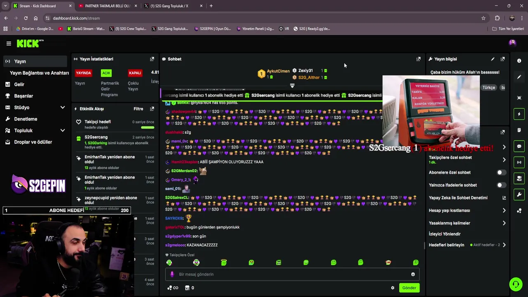This screenshot has width=528, height=297.
Task: Toggle the wrench panel icon
Action: tap(519, 195)
